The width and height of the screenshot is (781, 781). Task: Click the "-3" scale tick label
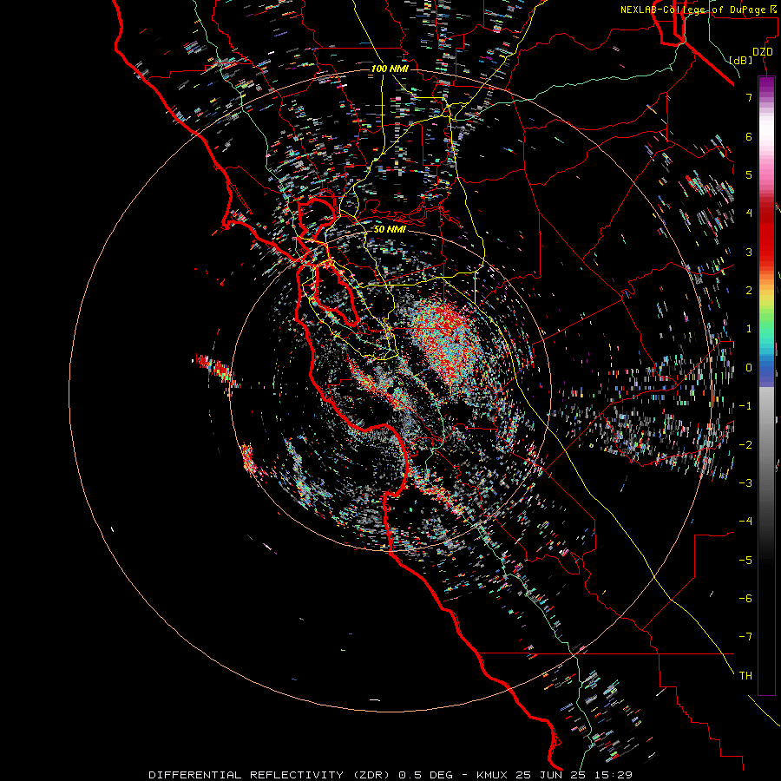(745, 482)
